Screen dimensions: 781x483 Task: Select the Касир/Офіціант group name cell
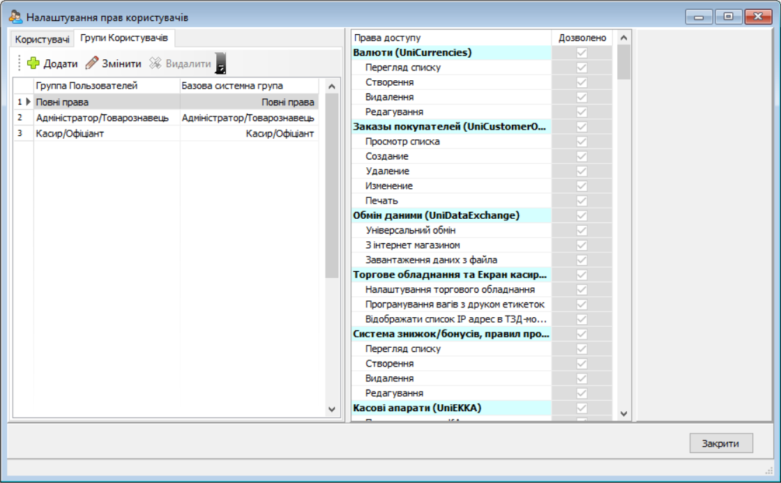[x=107, y=133]
